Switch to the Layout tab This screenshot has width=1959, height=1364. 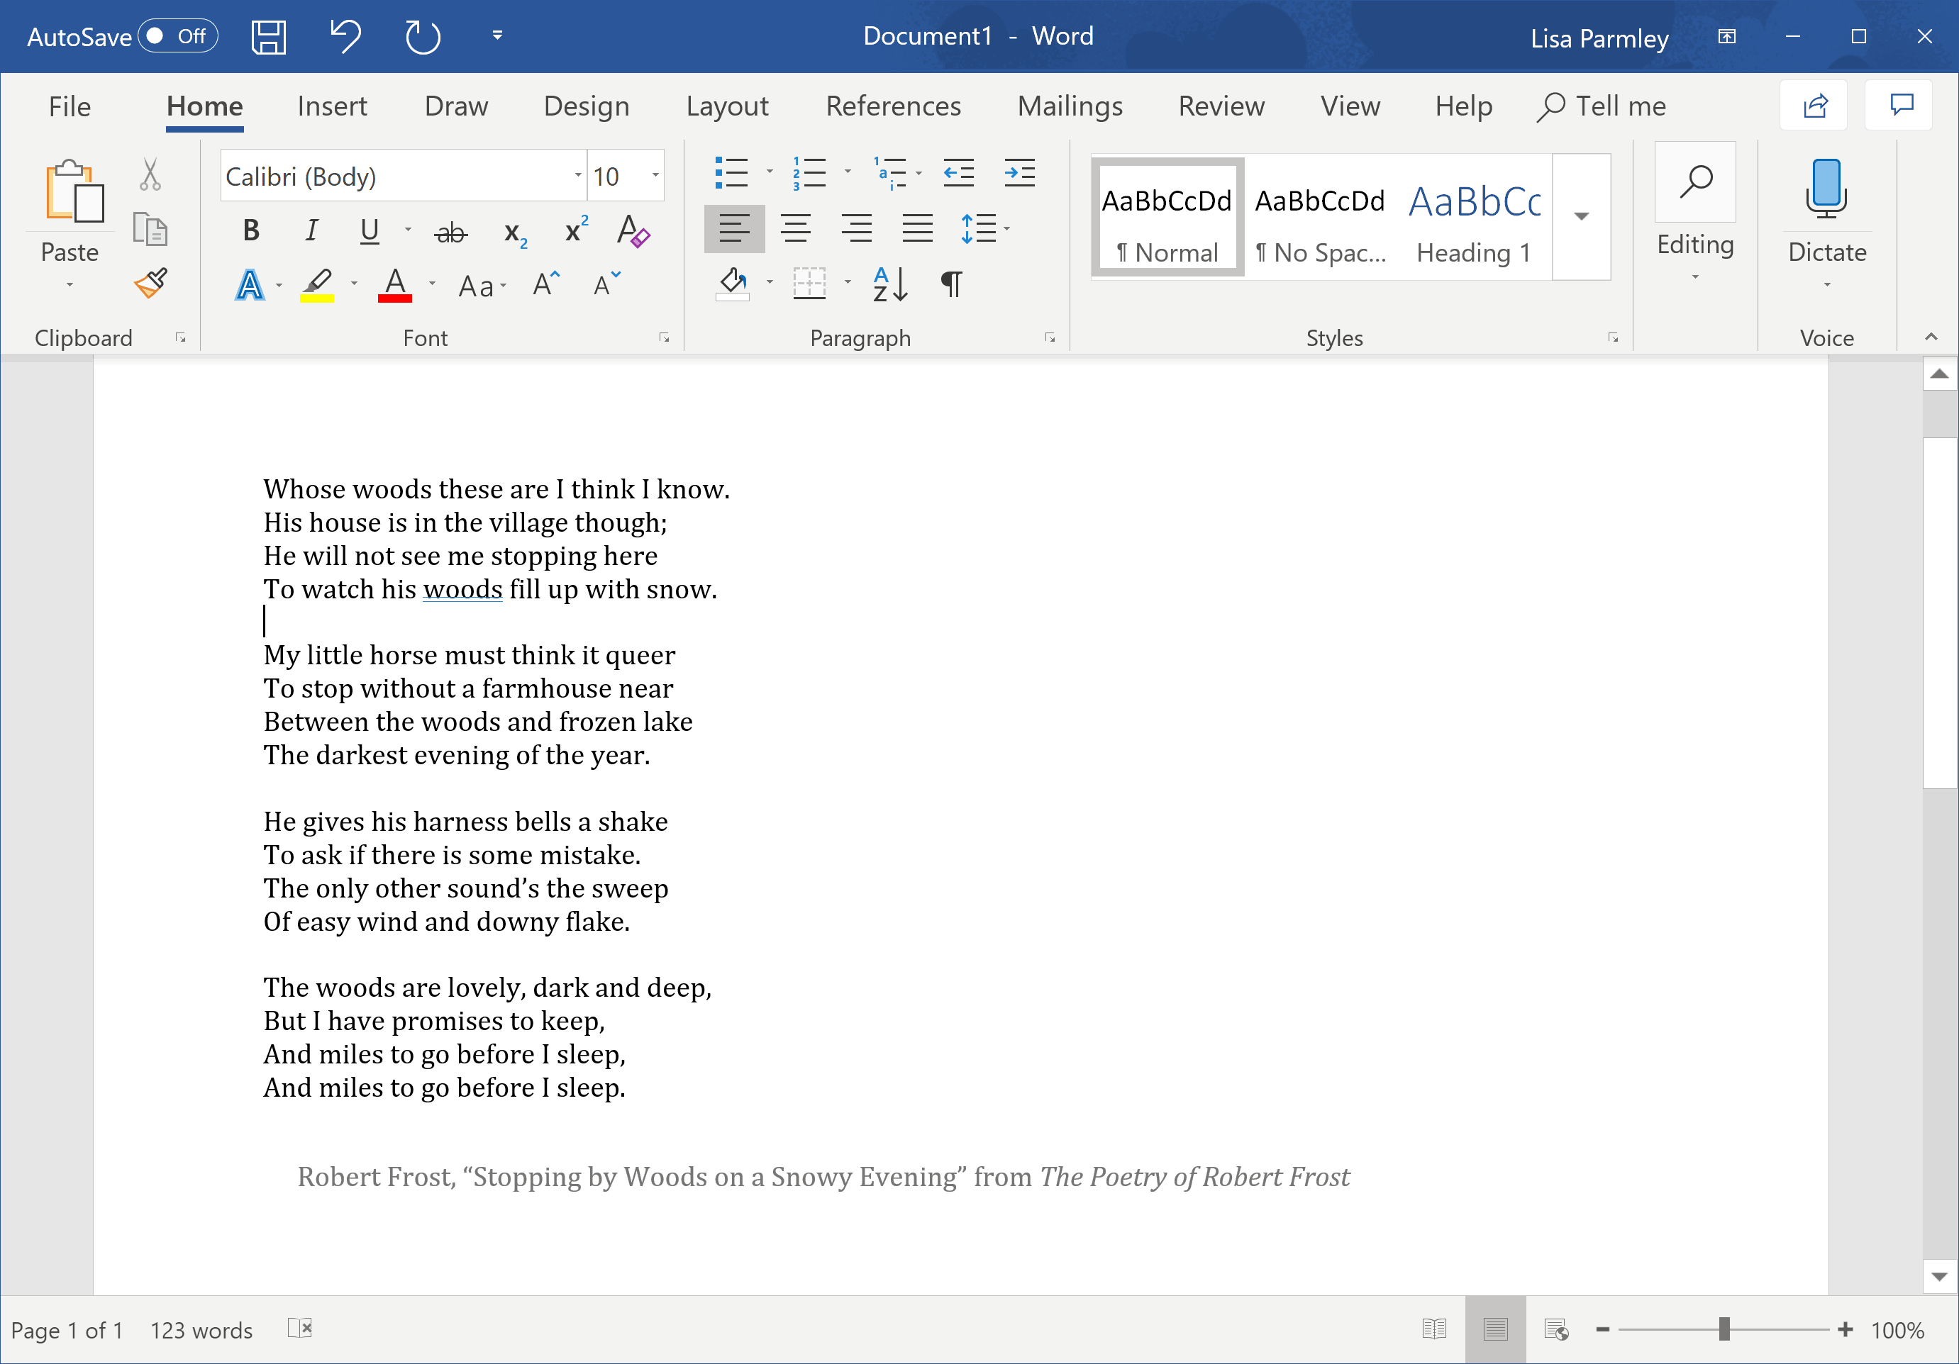pos(727,106)
